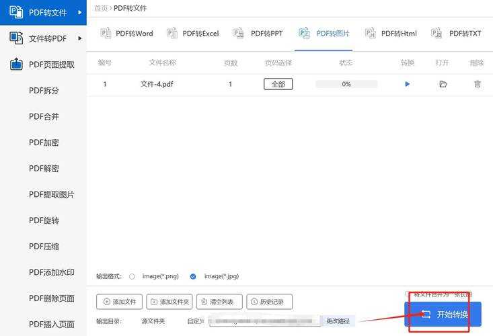Click the 0% progress bar
Viewport: 493px width, 336px height.
click(346, 84)
